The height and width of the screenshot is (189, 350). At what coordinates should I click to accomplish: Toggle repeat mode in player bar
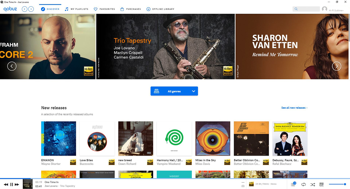coord(303,184)
